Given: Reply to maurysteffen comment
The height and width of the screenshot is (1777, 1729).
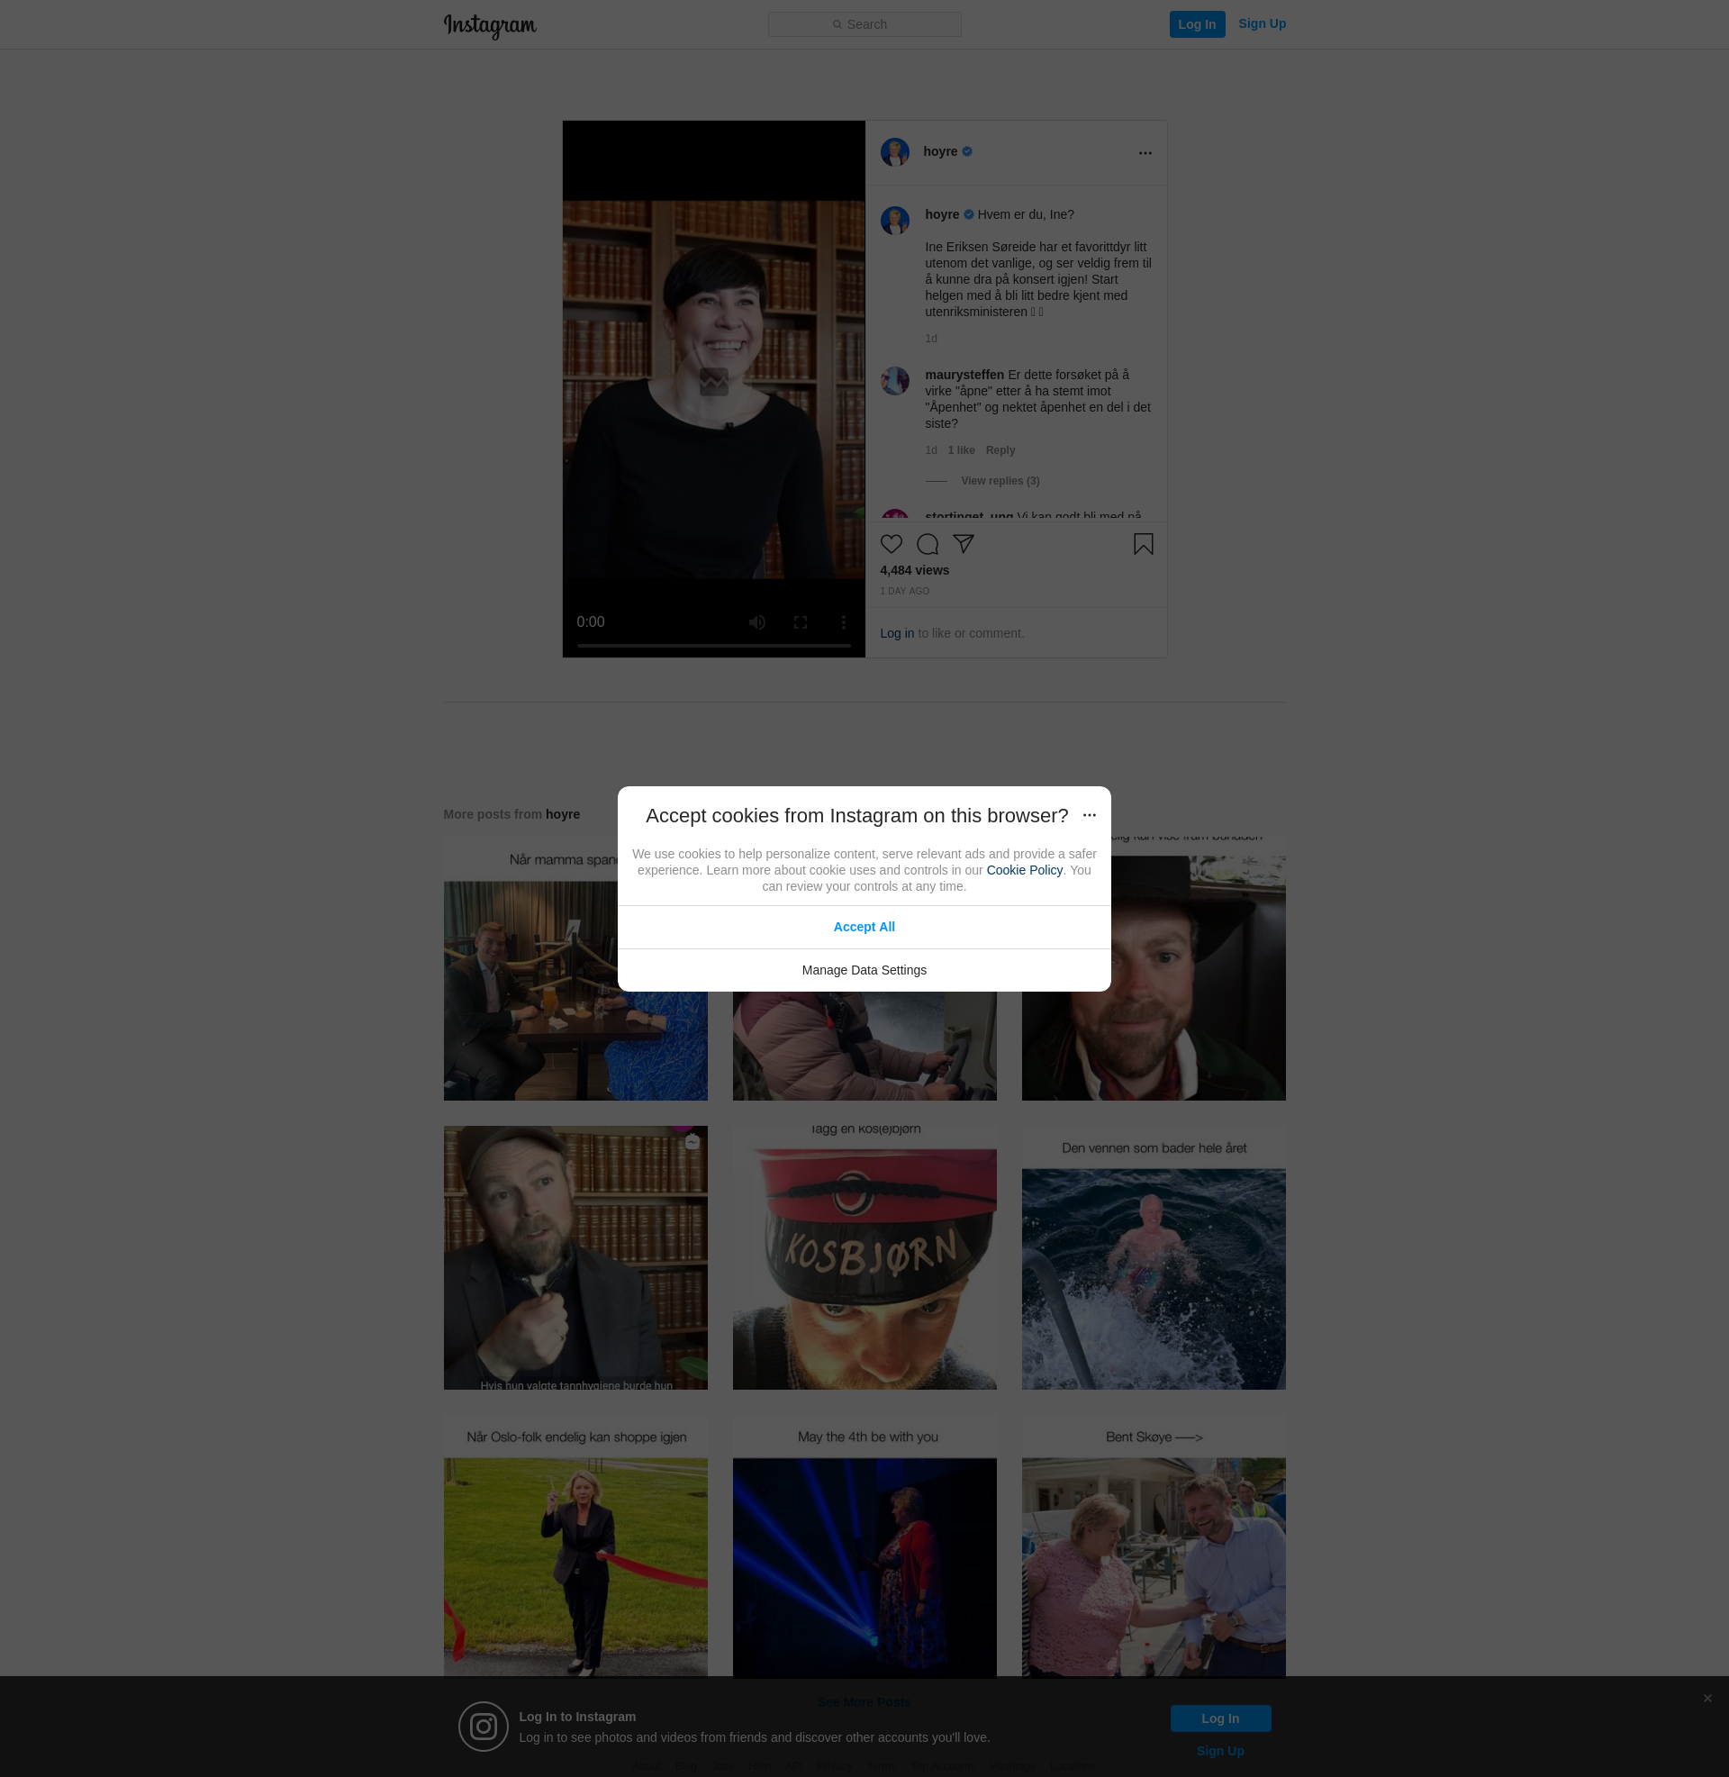Looking at the screenshot, I should [x=1000, y=450].
